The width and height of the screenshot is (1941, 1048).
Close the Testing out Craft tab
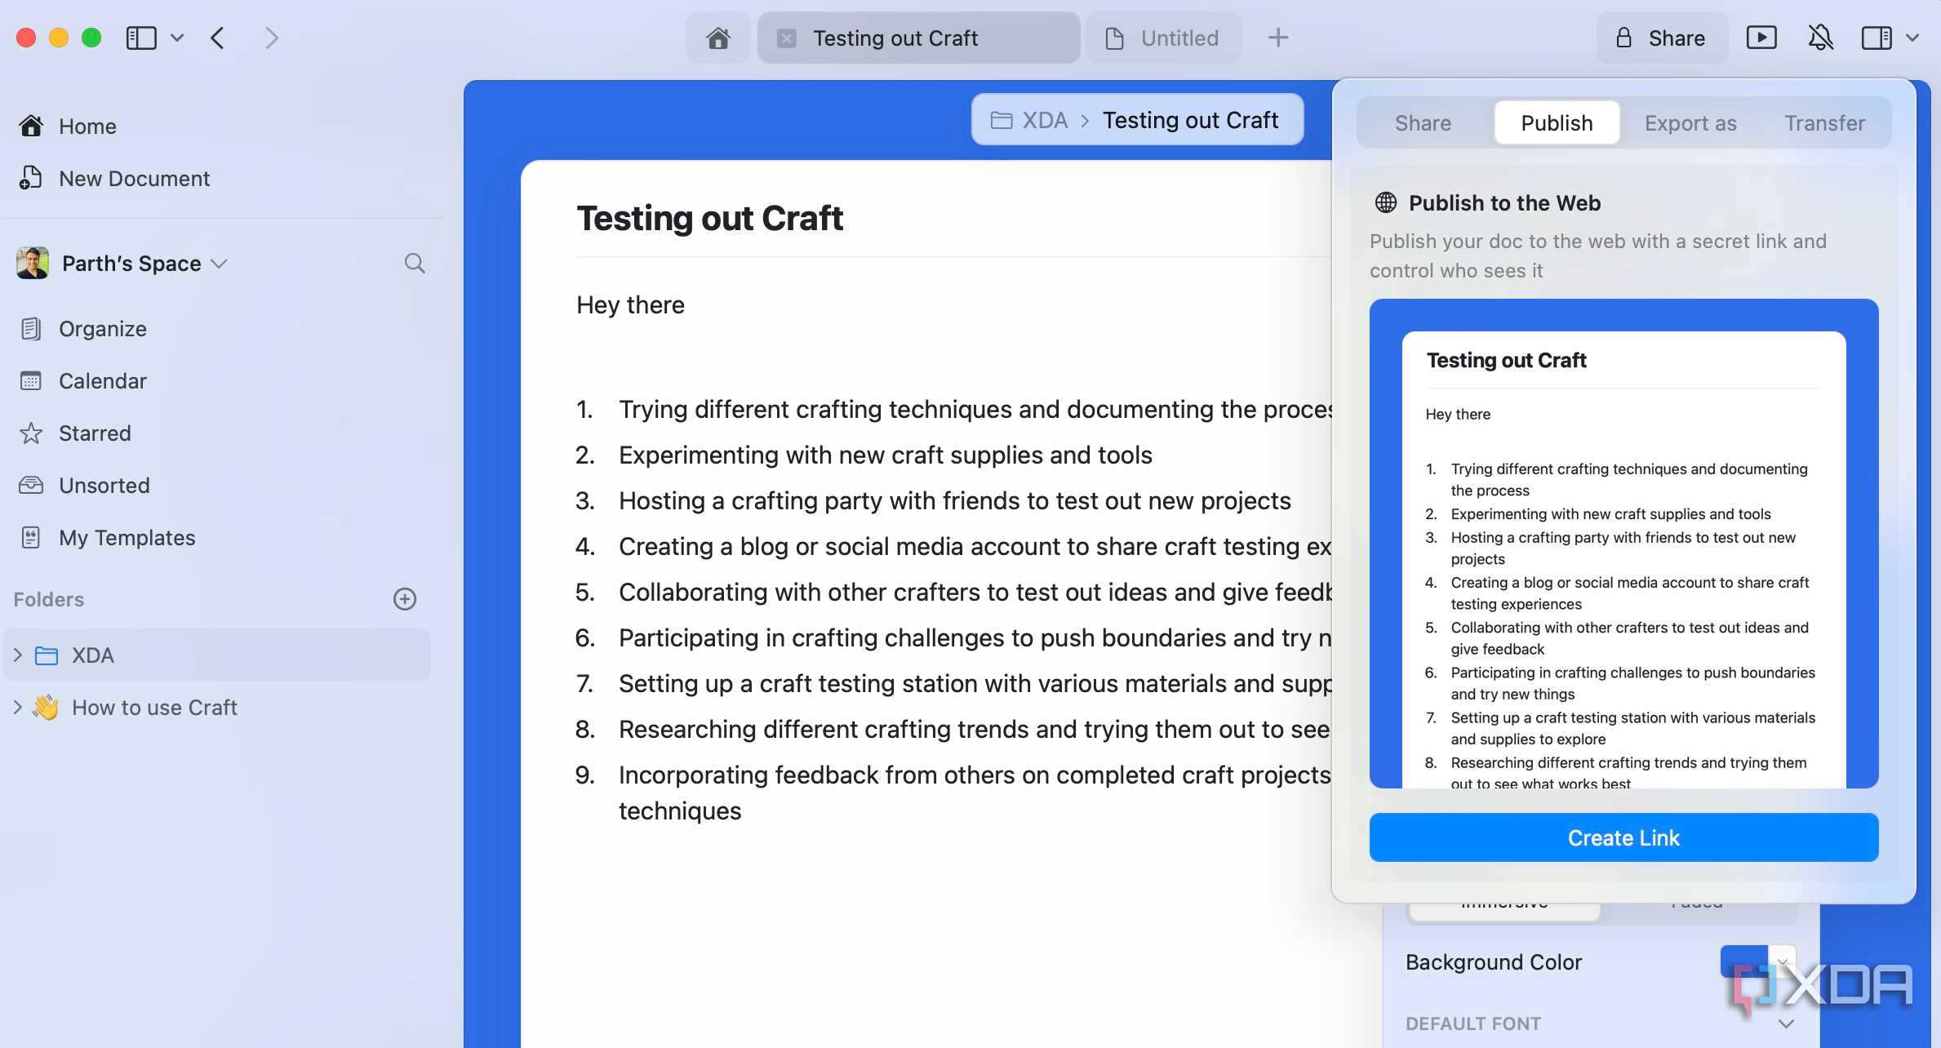[x=786, y=38]
